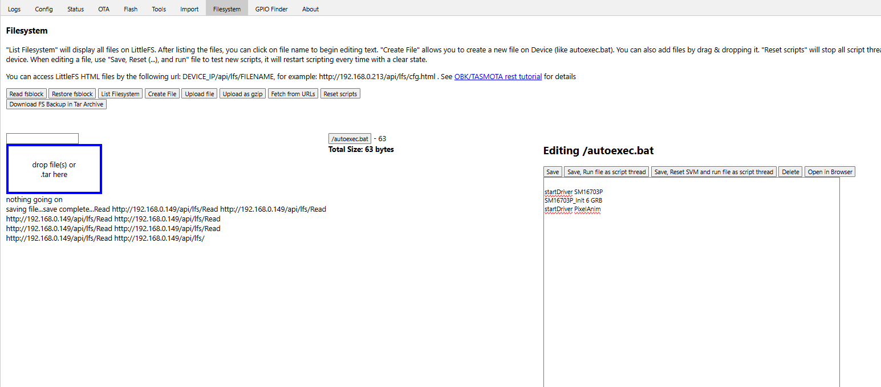Open the Tools tab
This screenshot has height=387, width=881.
click(x=159, y=9)
